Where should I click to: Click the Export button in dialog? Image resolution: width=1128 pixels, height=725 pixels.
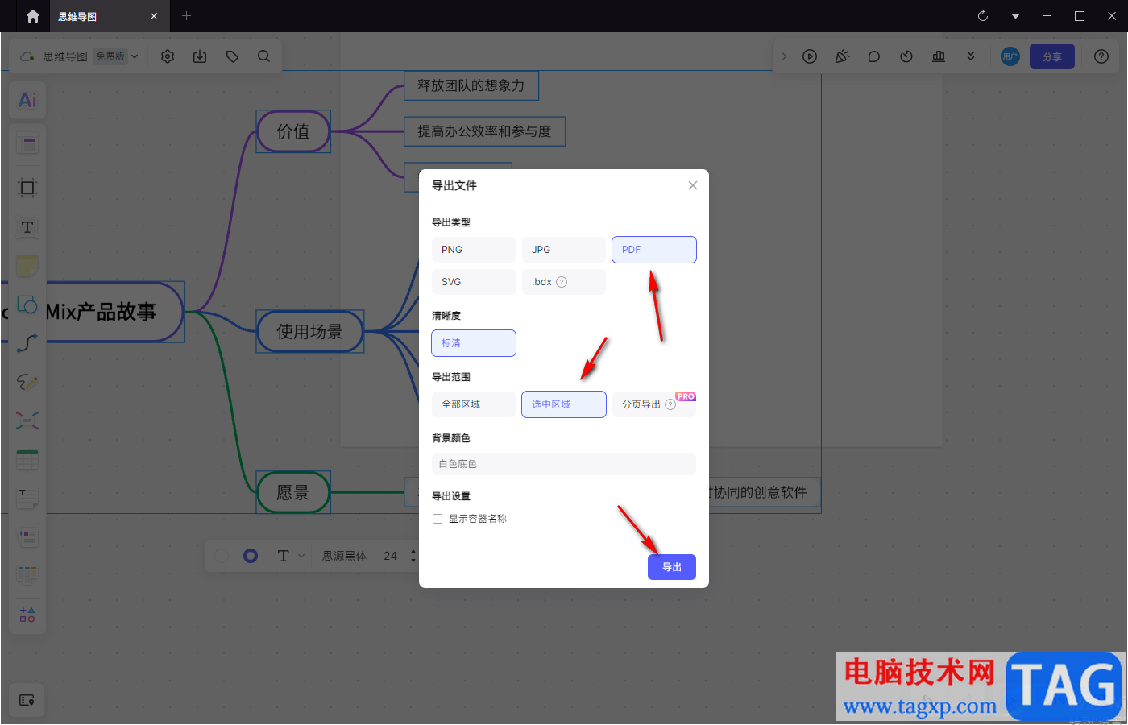tap(672, 567)
